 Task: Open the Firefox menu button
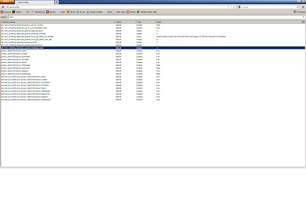7,2
